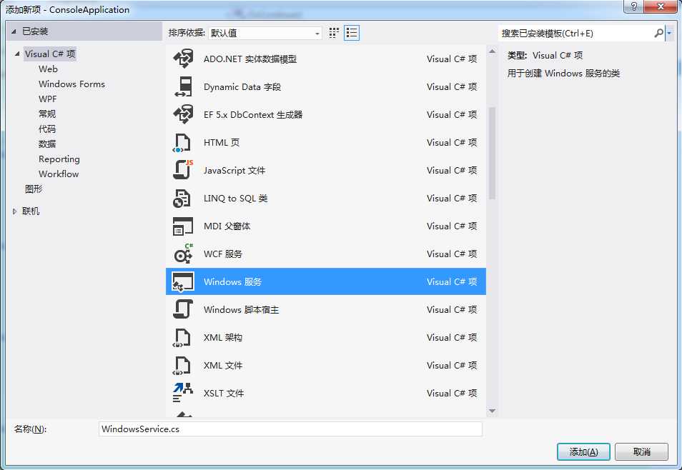This screenshot has width=682, height=470.
Task: Open the 排序依据 sort dropdown
Action: pyautogui.click(x=265, y=33)
